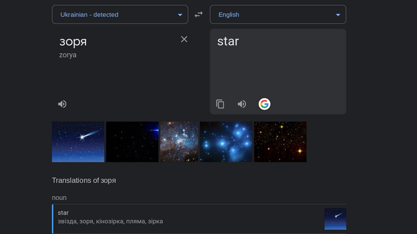The height and width of the screenshot is (234, 417).
Task: Click the zorya transliteration text
Action: pyautogui.click(x=68, y=55)
